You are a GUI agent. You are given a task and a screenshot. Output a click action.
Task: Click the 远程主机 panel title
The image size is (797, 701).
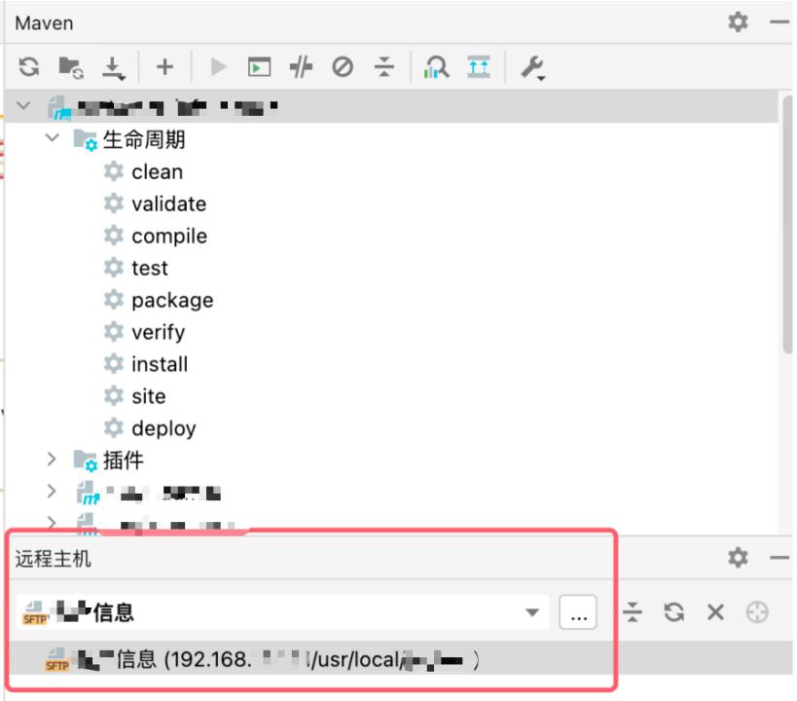pos(53,559)
